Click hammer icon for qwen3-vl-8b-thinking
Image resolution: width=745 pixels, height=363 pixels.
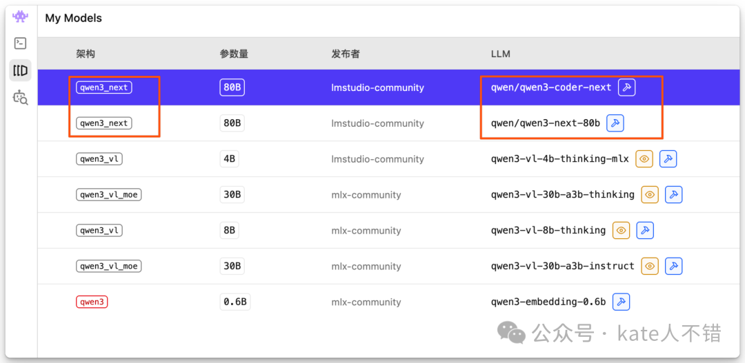click(x=645, y=231)
